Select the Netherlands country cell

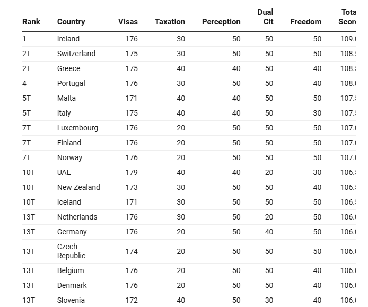click(77, 217)
